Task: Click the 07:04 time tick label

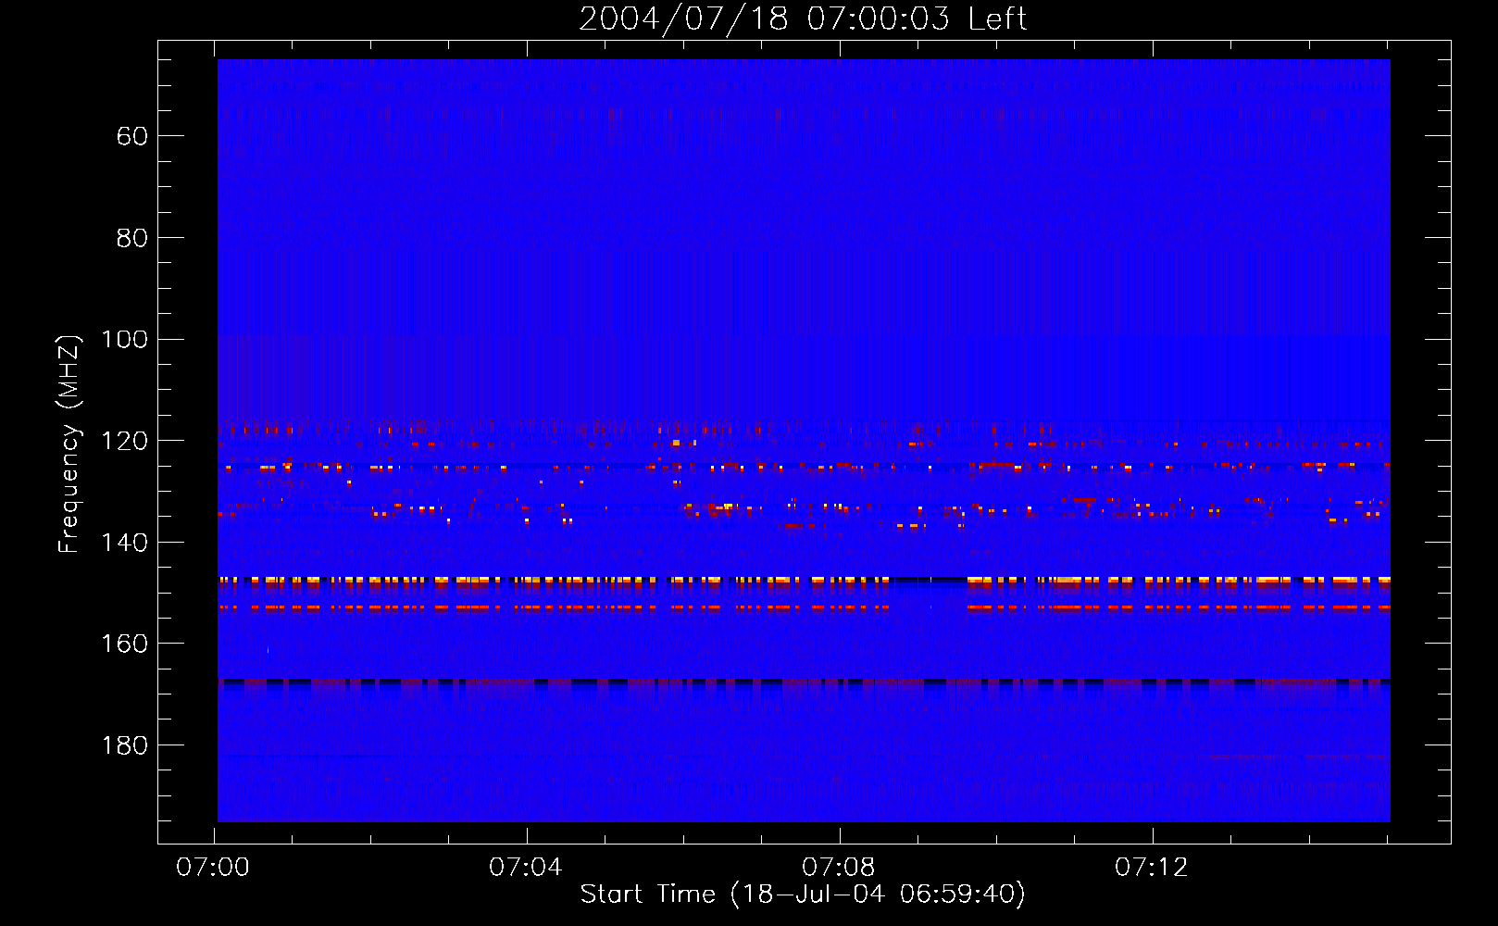Action: [526, 868]
